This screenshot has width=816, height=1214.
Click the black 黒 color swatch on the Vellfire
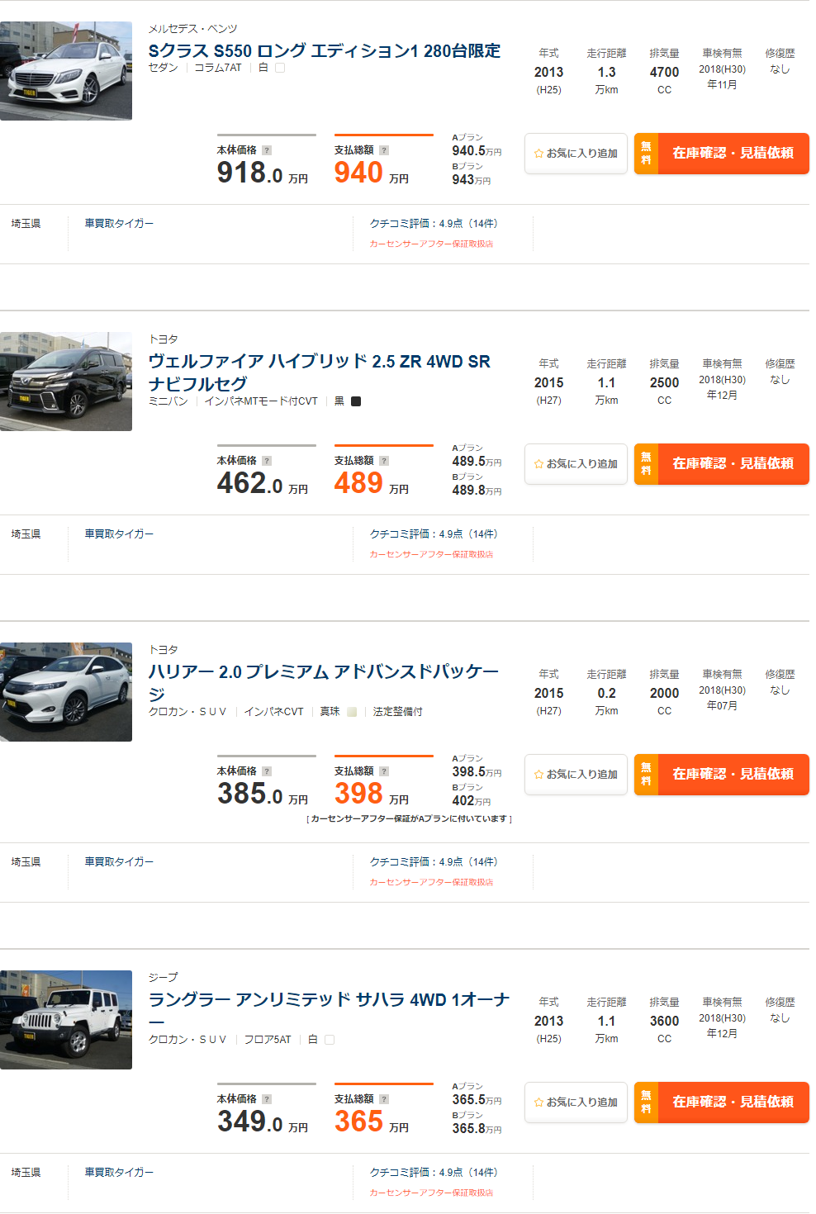pyautogui.click(x=357, y=401)
